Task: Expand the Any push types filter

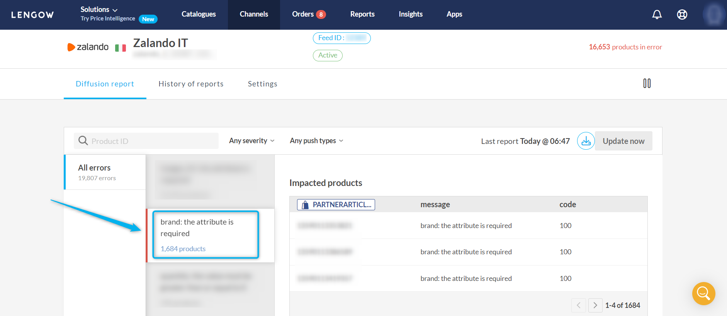Action: 316,141
